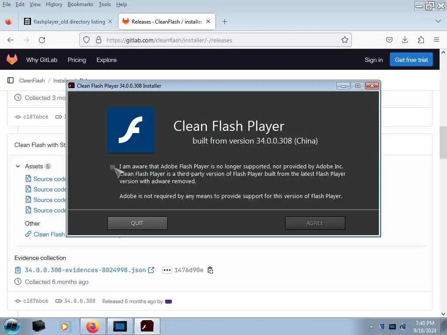Click the GitLab fox logo

pyautogui.click(x=12, y=59)
